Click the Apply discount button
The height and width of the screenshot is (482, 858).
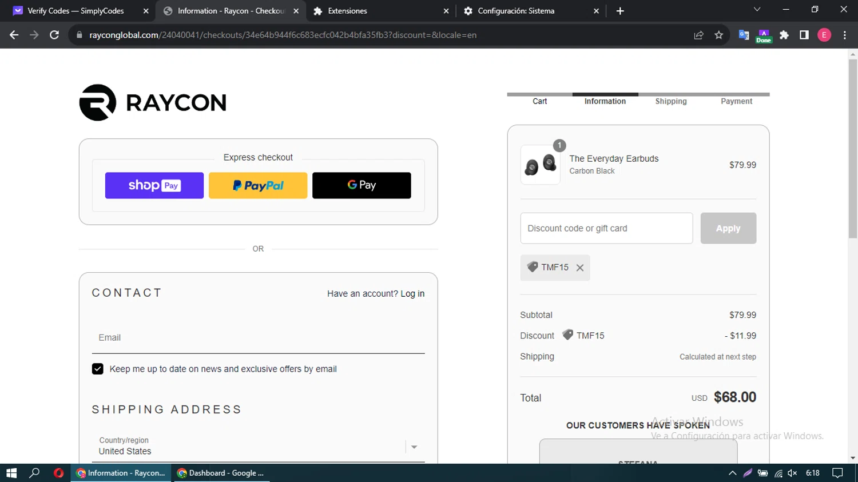coord(728,228)
